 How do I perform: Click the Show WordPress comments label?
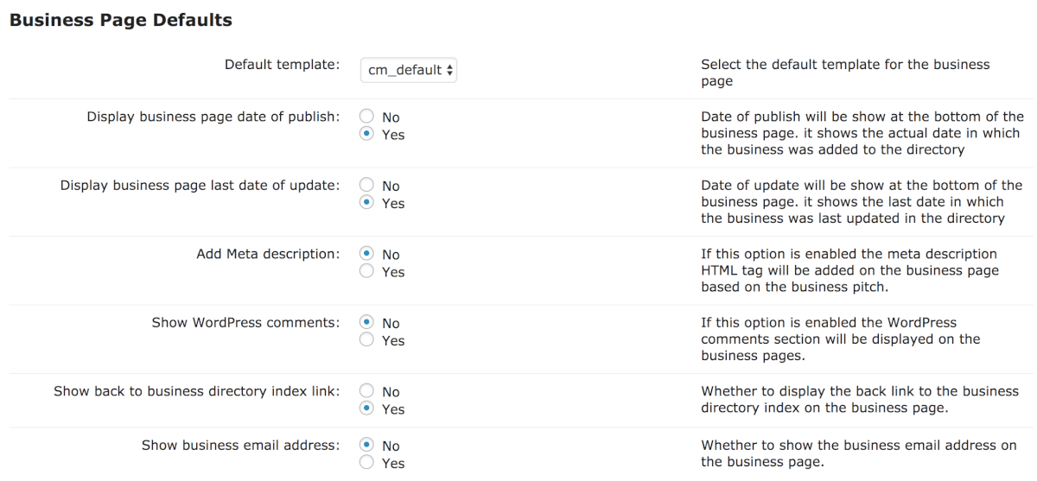[245, 322]
